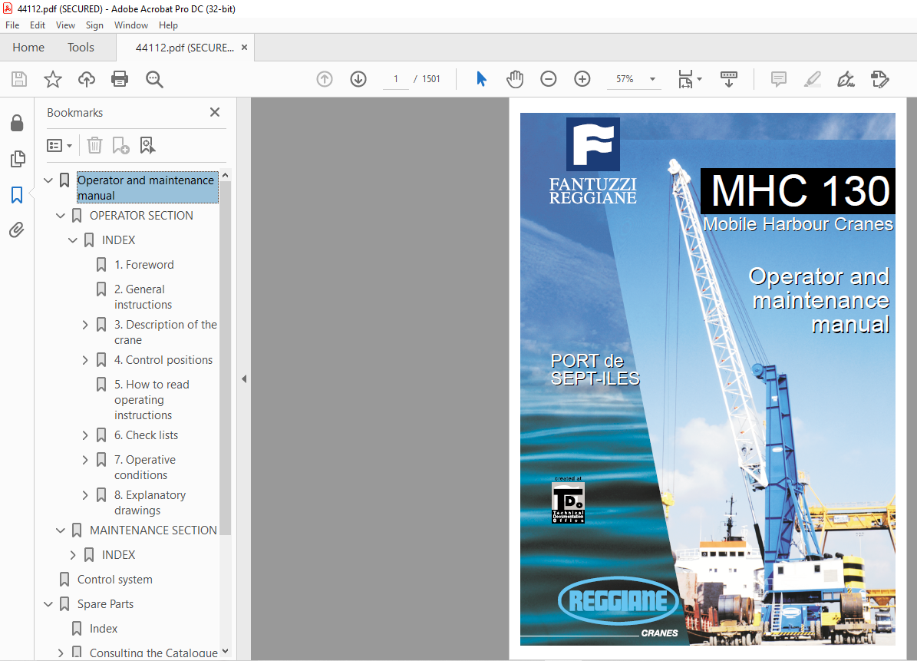Jump to 1. Foreword bookmark
Screen dimensions: 917x661
pyautogui.click(x=143, y=264)
